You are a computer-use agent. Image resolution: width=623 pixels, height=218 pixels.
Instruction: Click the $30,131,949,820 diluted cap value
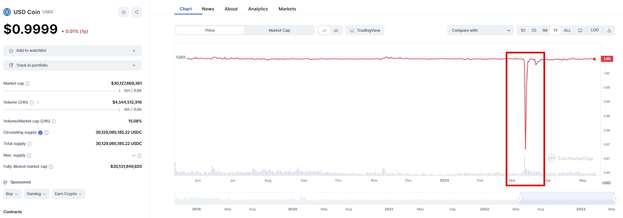[126, 166]
